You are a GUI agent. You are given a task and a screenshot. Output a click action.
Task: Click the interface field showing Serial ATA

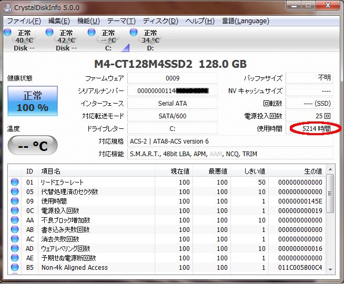pyautogui.click(x=173, y=103)
